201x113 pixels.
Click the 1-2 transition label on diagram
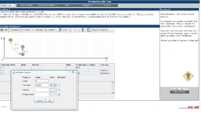(16, 48)
